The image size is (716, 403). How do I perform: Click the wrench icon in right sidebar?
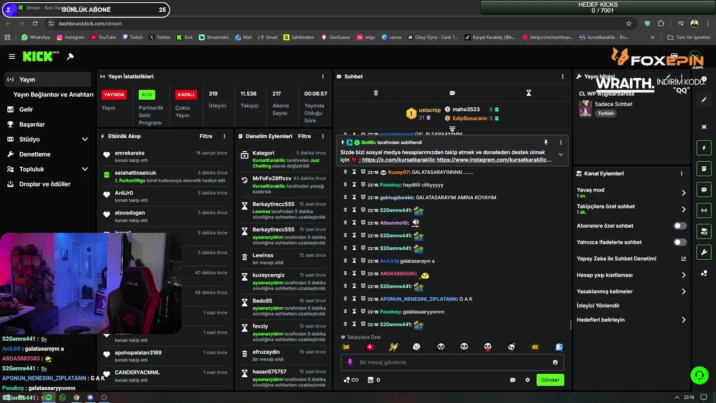pyautogui.click(x=704, y=252)
